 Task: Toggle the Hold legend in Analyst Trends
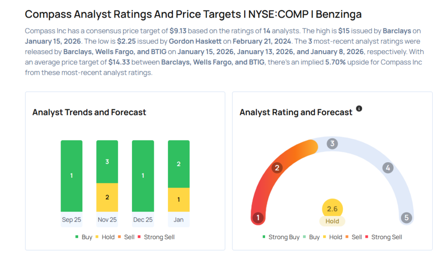pos(104,237)
